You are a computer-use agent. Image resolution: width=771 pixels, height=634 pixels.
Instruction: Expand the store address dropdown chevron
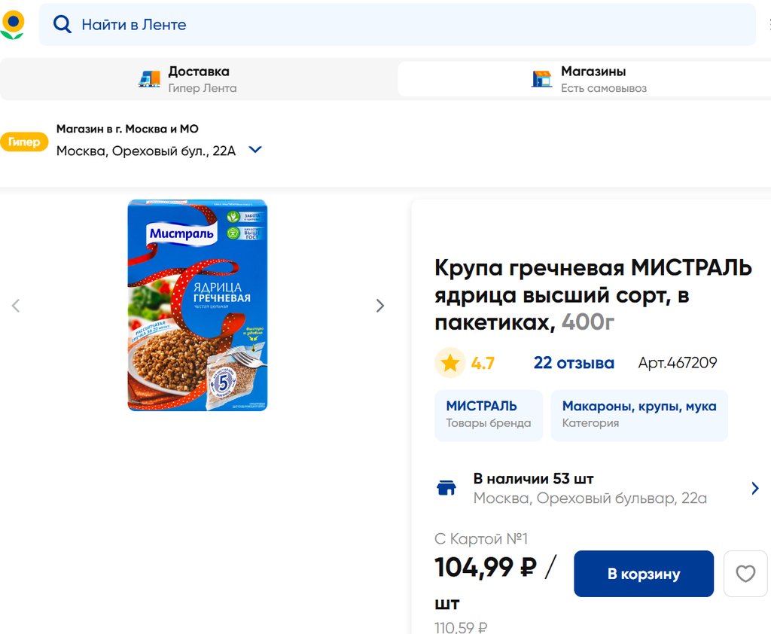coord(255,150)
